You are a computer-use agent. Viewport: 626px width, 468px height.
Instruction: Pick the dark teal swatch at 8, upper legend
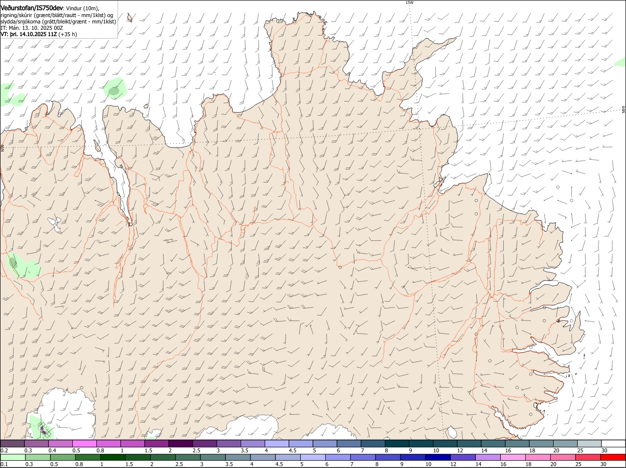click(x=397, y=444)
